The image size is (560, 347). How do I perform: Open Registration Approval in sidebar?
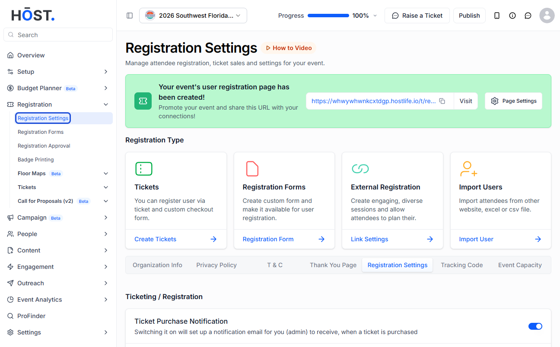tap(44, 146)
